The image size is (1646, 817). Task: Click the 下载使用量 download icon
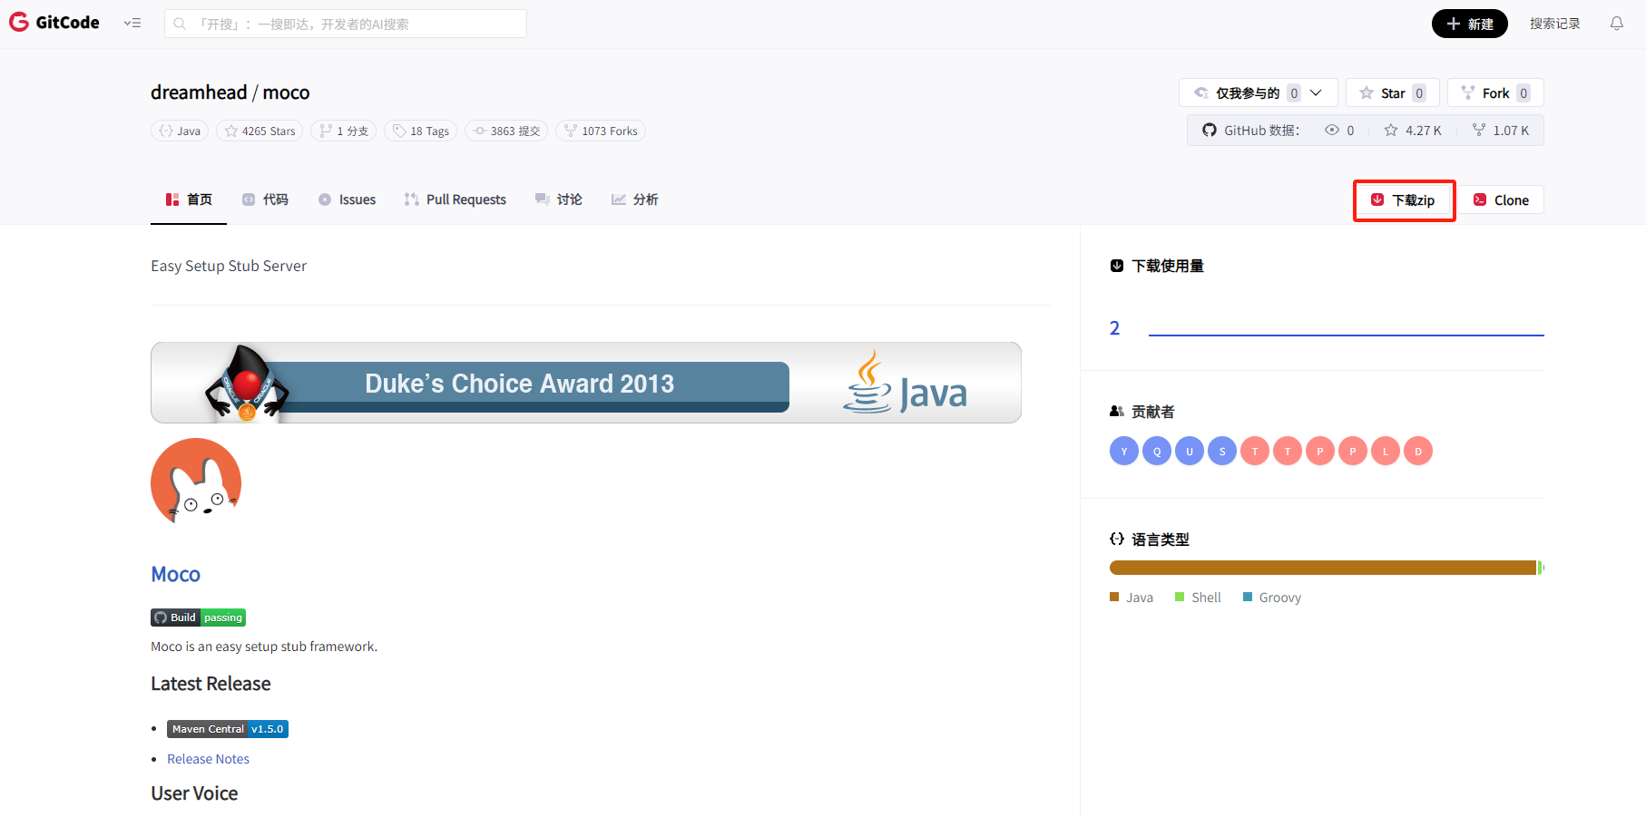point(1117,266)
